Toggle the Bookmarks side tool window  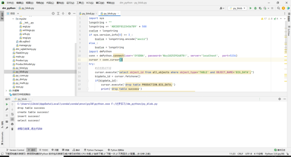point(2,138)
